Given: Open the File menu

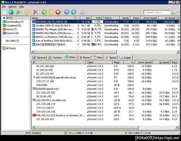Looking at the screenshot, I should [4, 7].
